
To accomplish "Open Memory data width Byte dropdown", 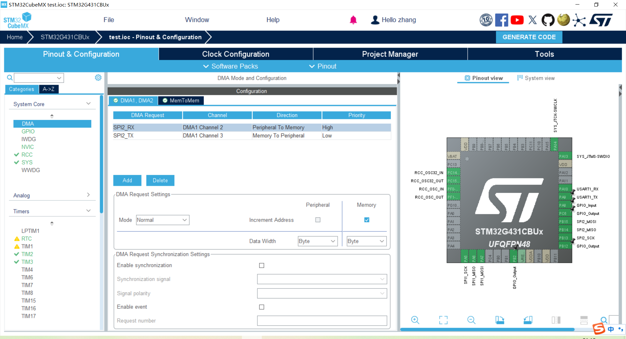I will coord(366,241).
